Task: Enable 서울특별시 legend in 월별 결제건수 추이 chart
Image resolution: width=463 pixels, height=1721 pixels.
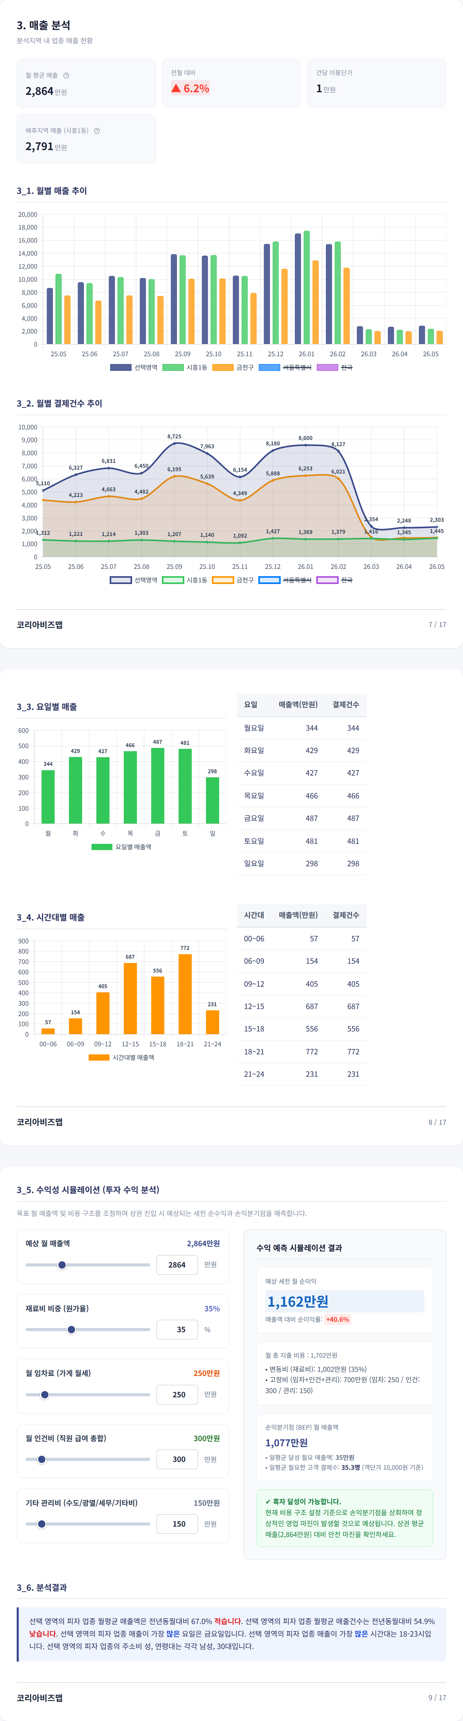Action: [x=285, y=580]
